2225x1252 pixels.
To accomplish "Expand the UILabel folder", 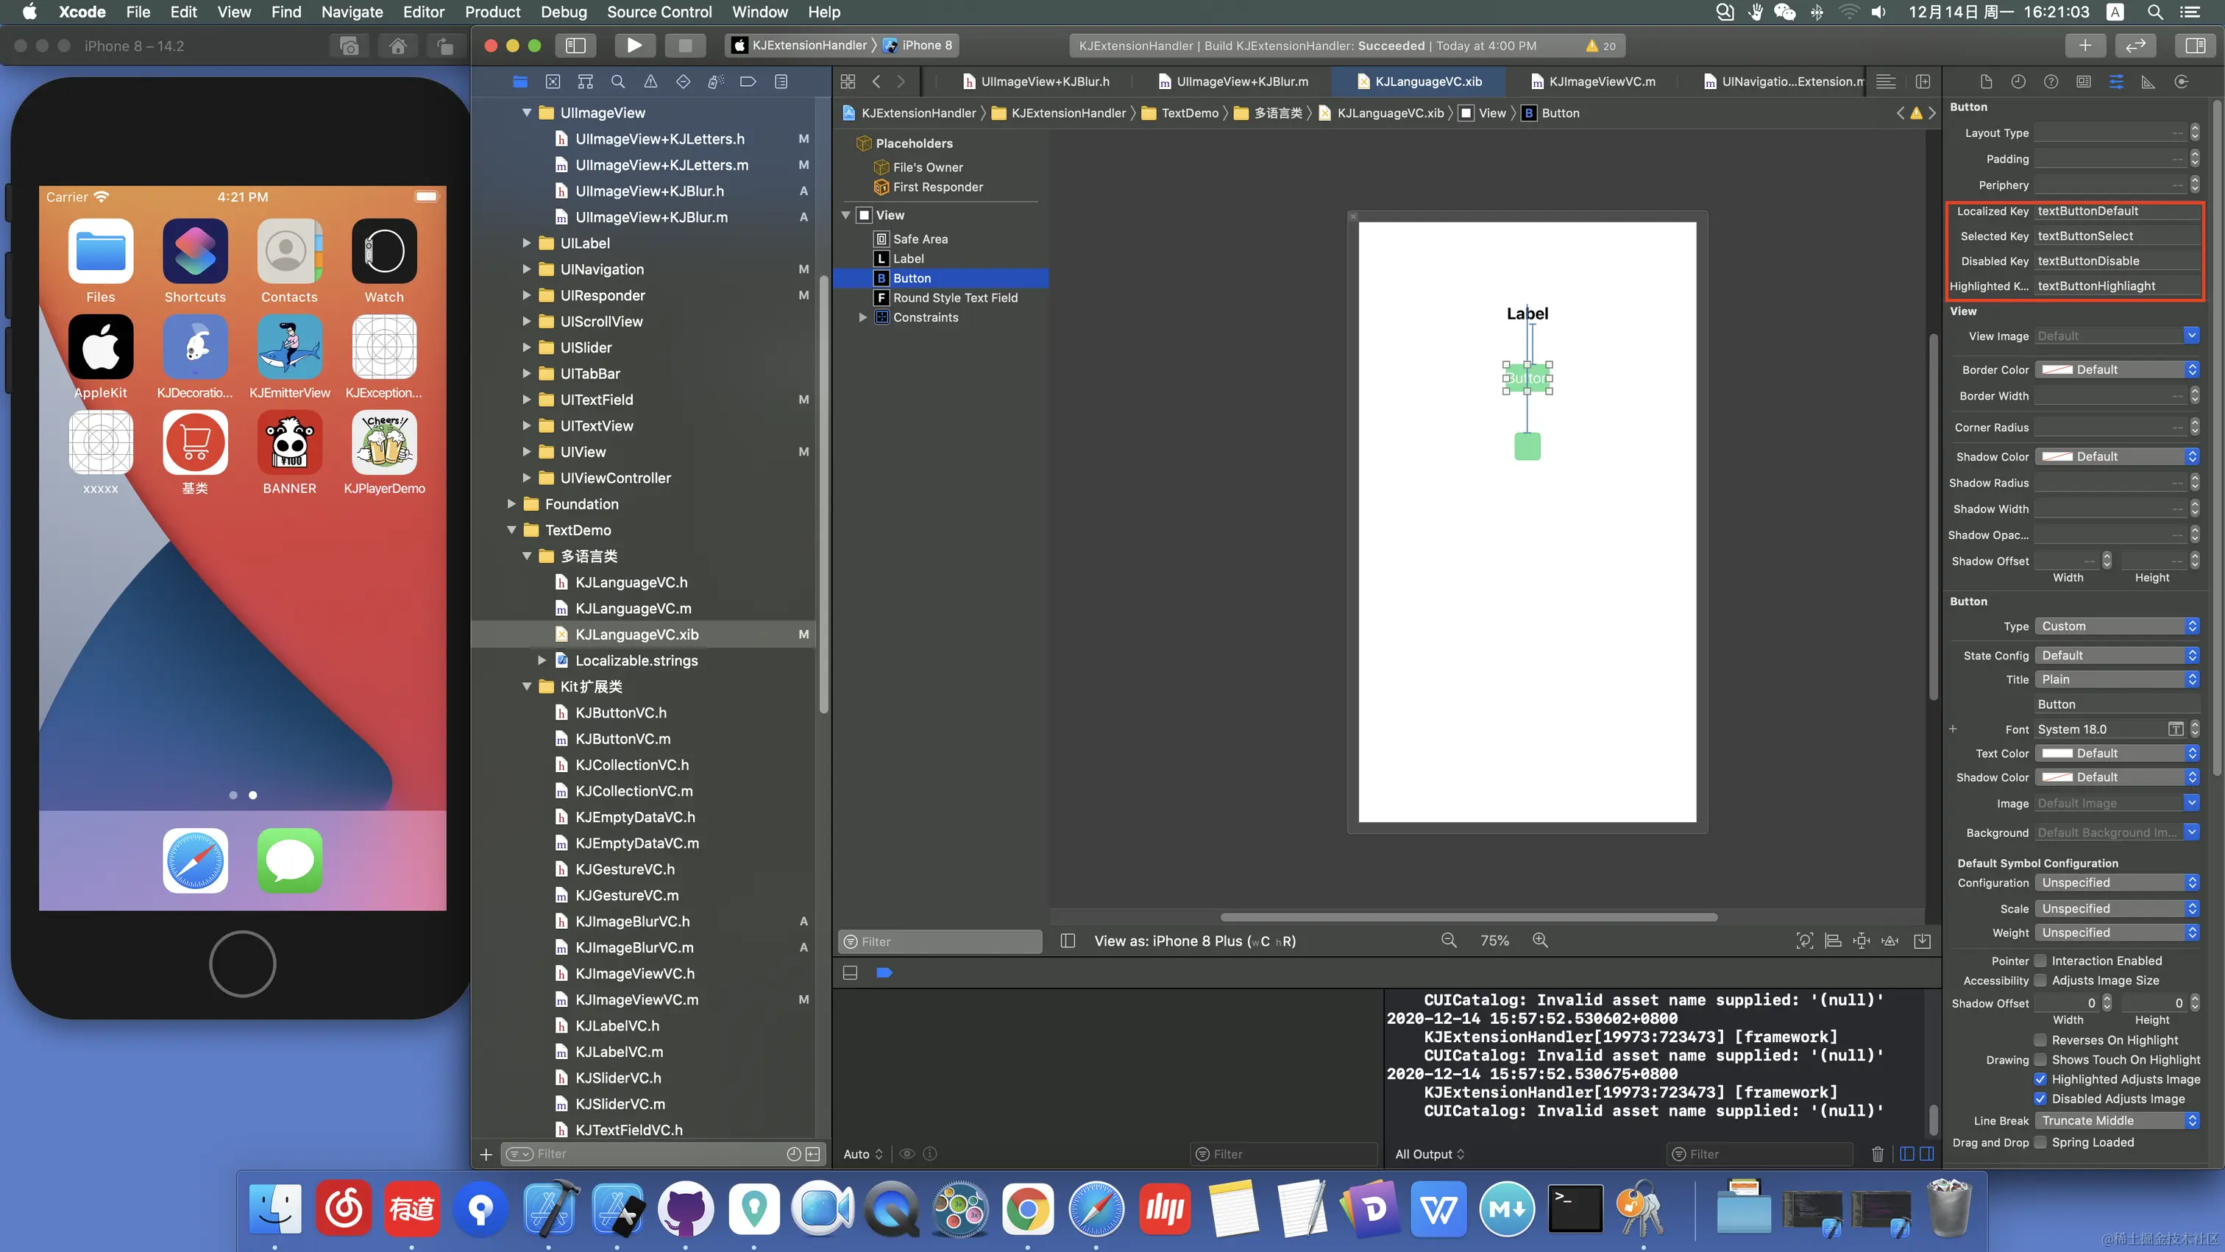I will 527,243.
